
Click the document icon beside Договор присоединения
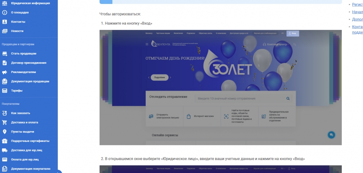point(5,63)
